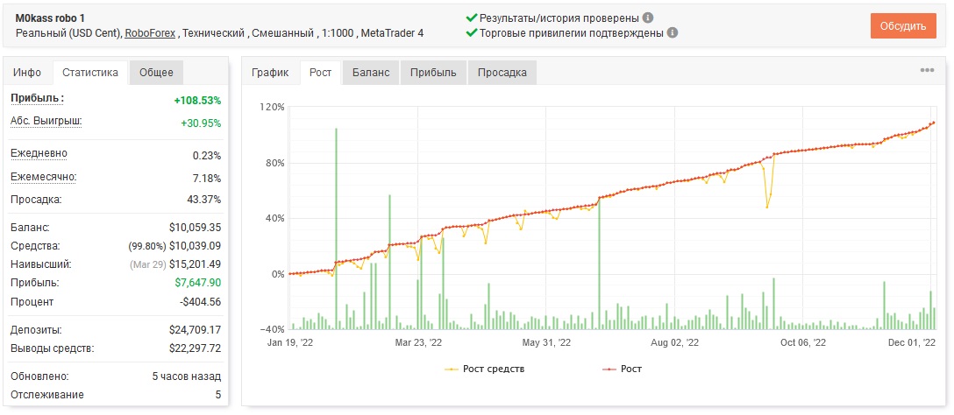The width and height of the screenshot is (954, 415).
Task: Show the Прибыль chart tab
Action: pos(433,73)
